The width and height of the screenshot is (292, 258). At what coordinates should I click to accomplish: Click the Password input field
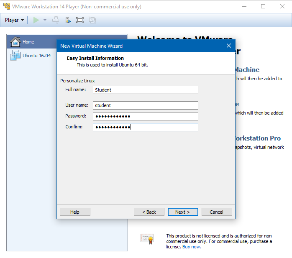coord(146,116)
